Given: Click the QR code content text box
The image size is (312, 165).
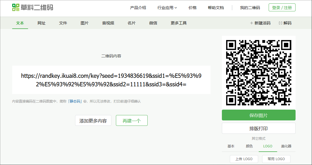Looking at the screenshot, I should tap(111, 80).
